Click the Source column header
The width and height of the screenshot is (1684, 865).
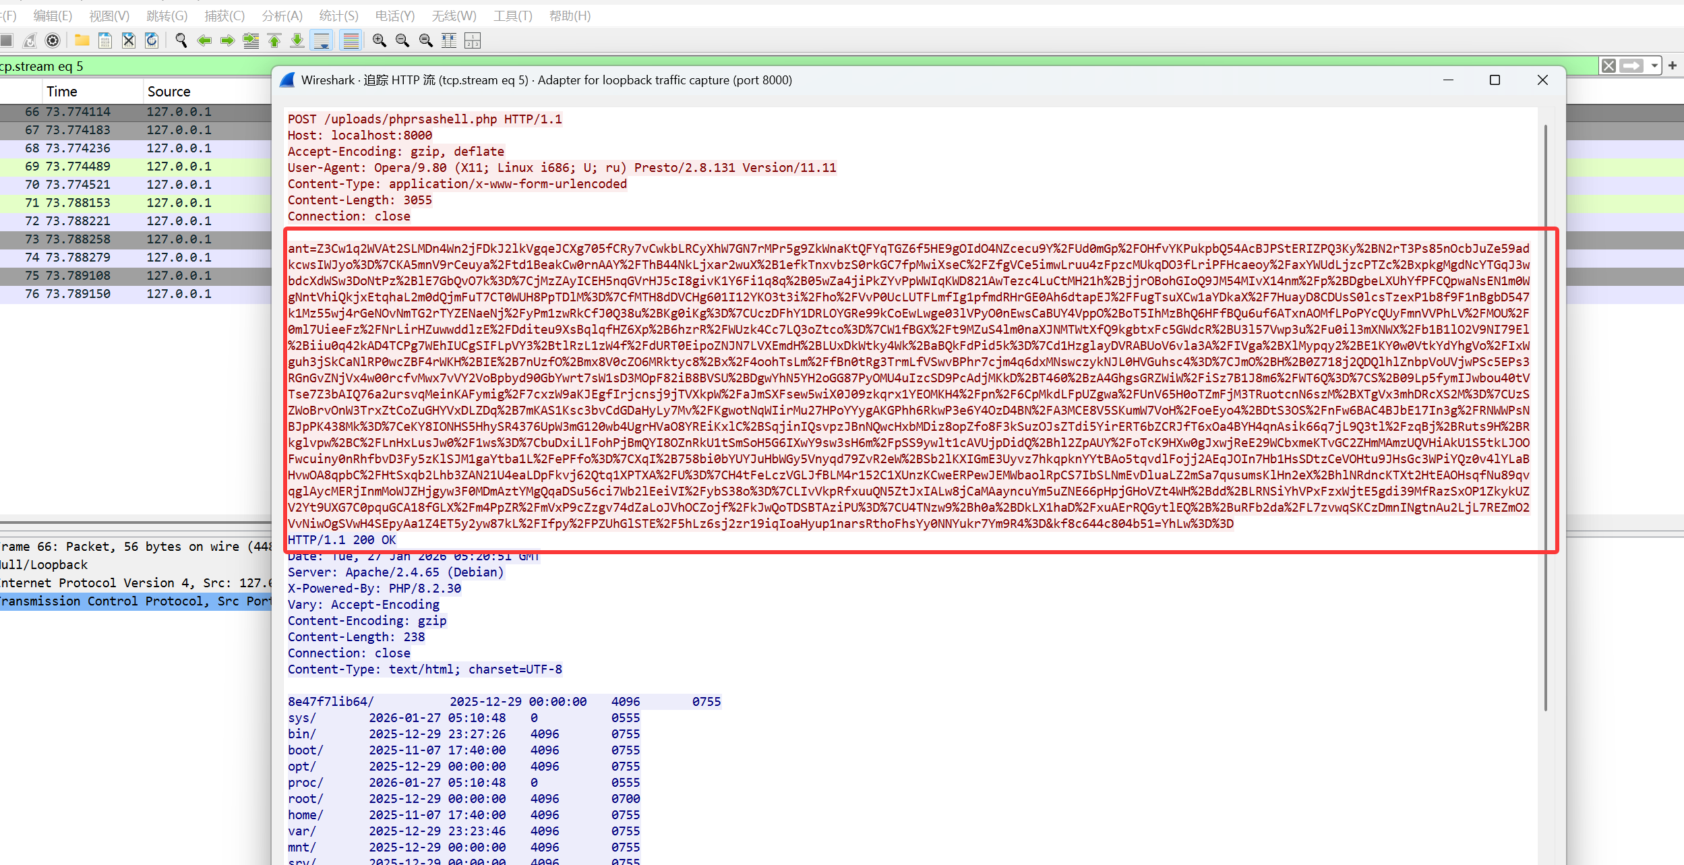(x=169, y=91)
